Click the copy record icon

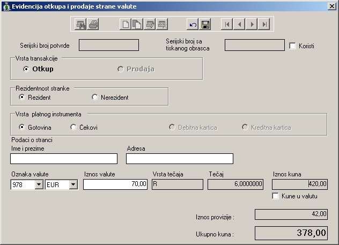(x=137, y=24)
